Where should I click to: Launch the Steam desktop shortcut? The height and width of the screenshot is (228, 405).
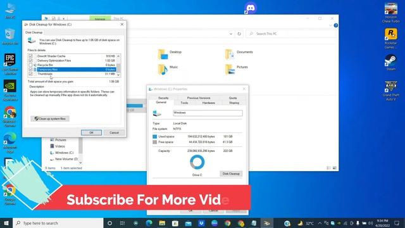pyautogui.click(x=391, y=62)
